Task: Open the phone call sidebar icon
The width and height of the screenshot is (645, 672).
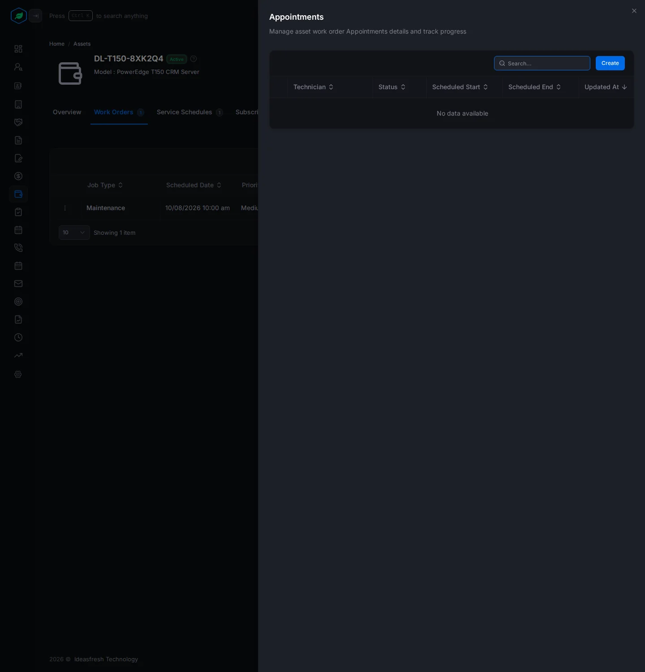Action: (18, 248)
